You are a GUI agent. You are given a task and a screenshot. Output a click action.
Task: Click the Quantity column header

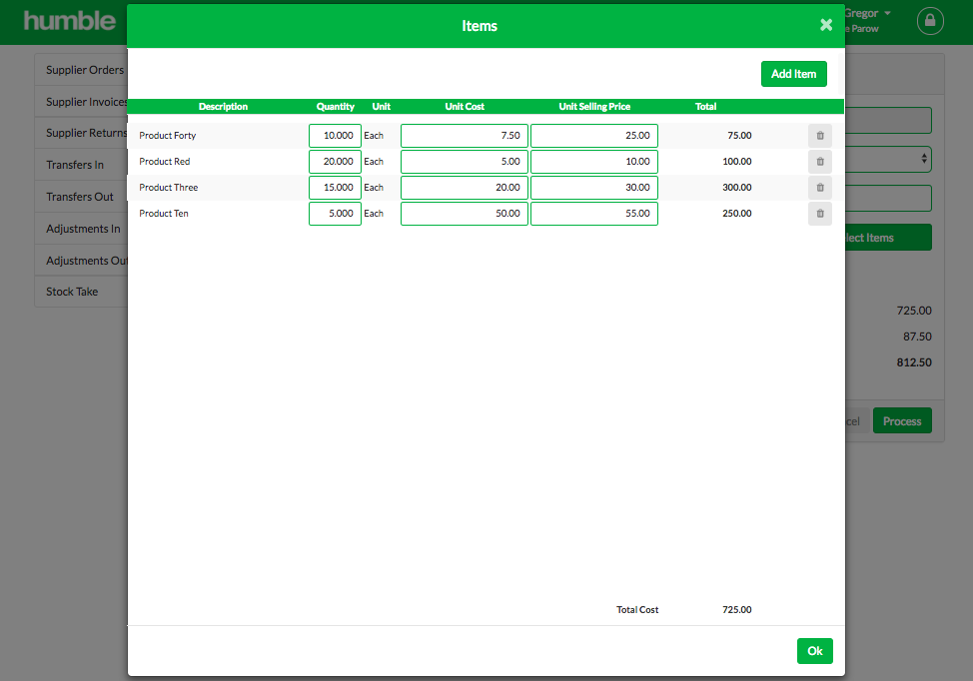(335, 107)
